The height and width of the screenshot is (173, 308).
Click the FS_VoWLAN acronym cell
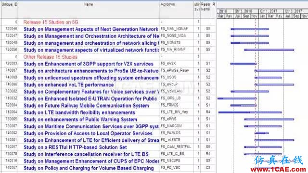click(x=171, y=91)
